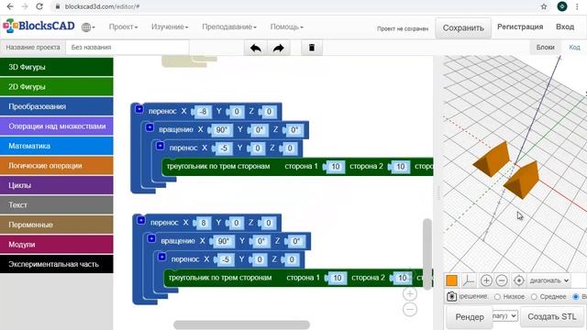Click the X value -8 in top block

(x=203, y=112)
